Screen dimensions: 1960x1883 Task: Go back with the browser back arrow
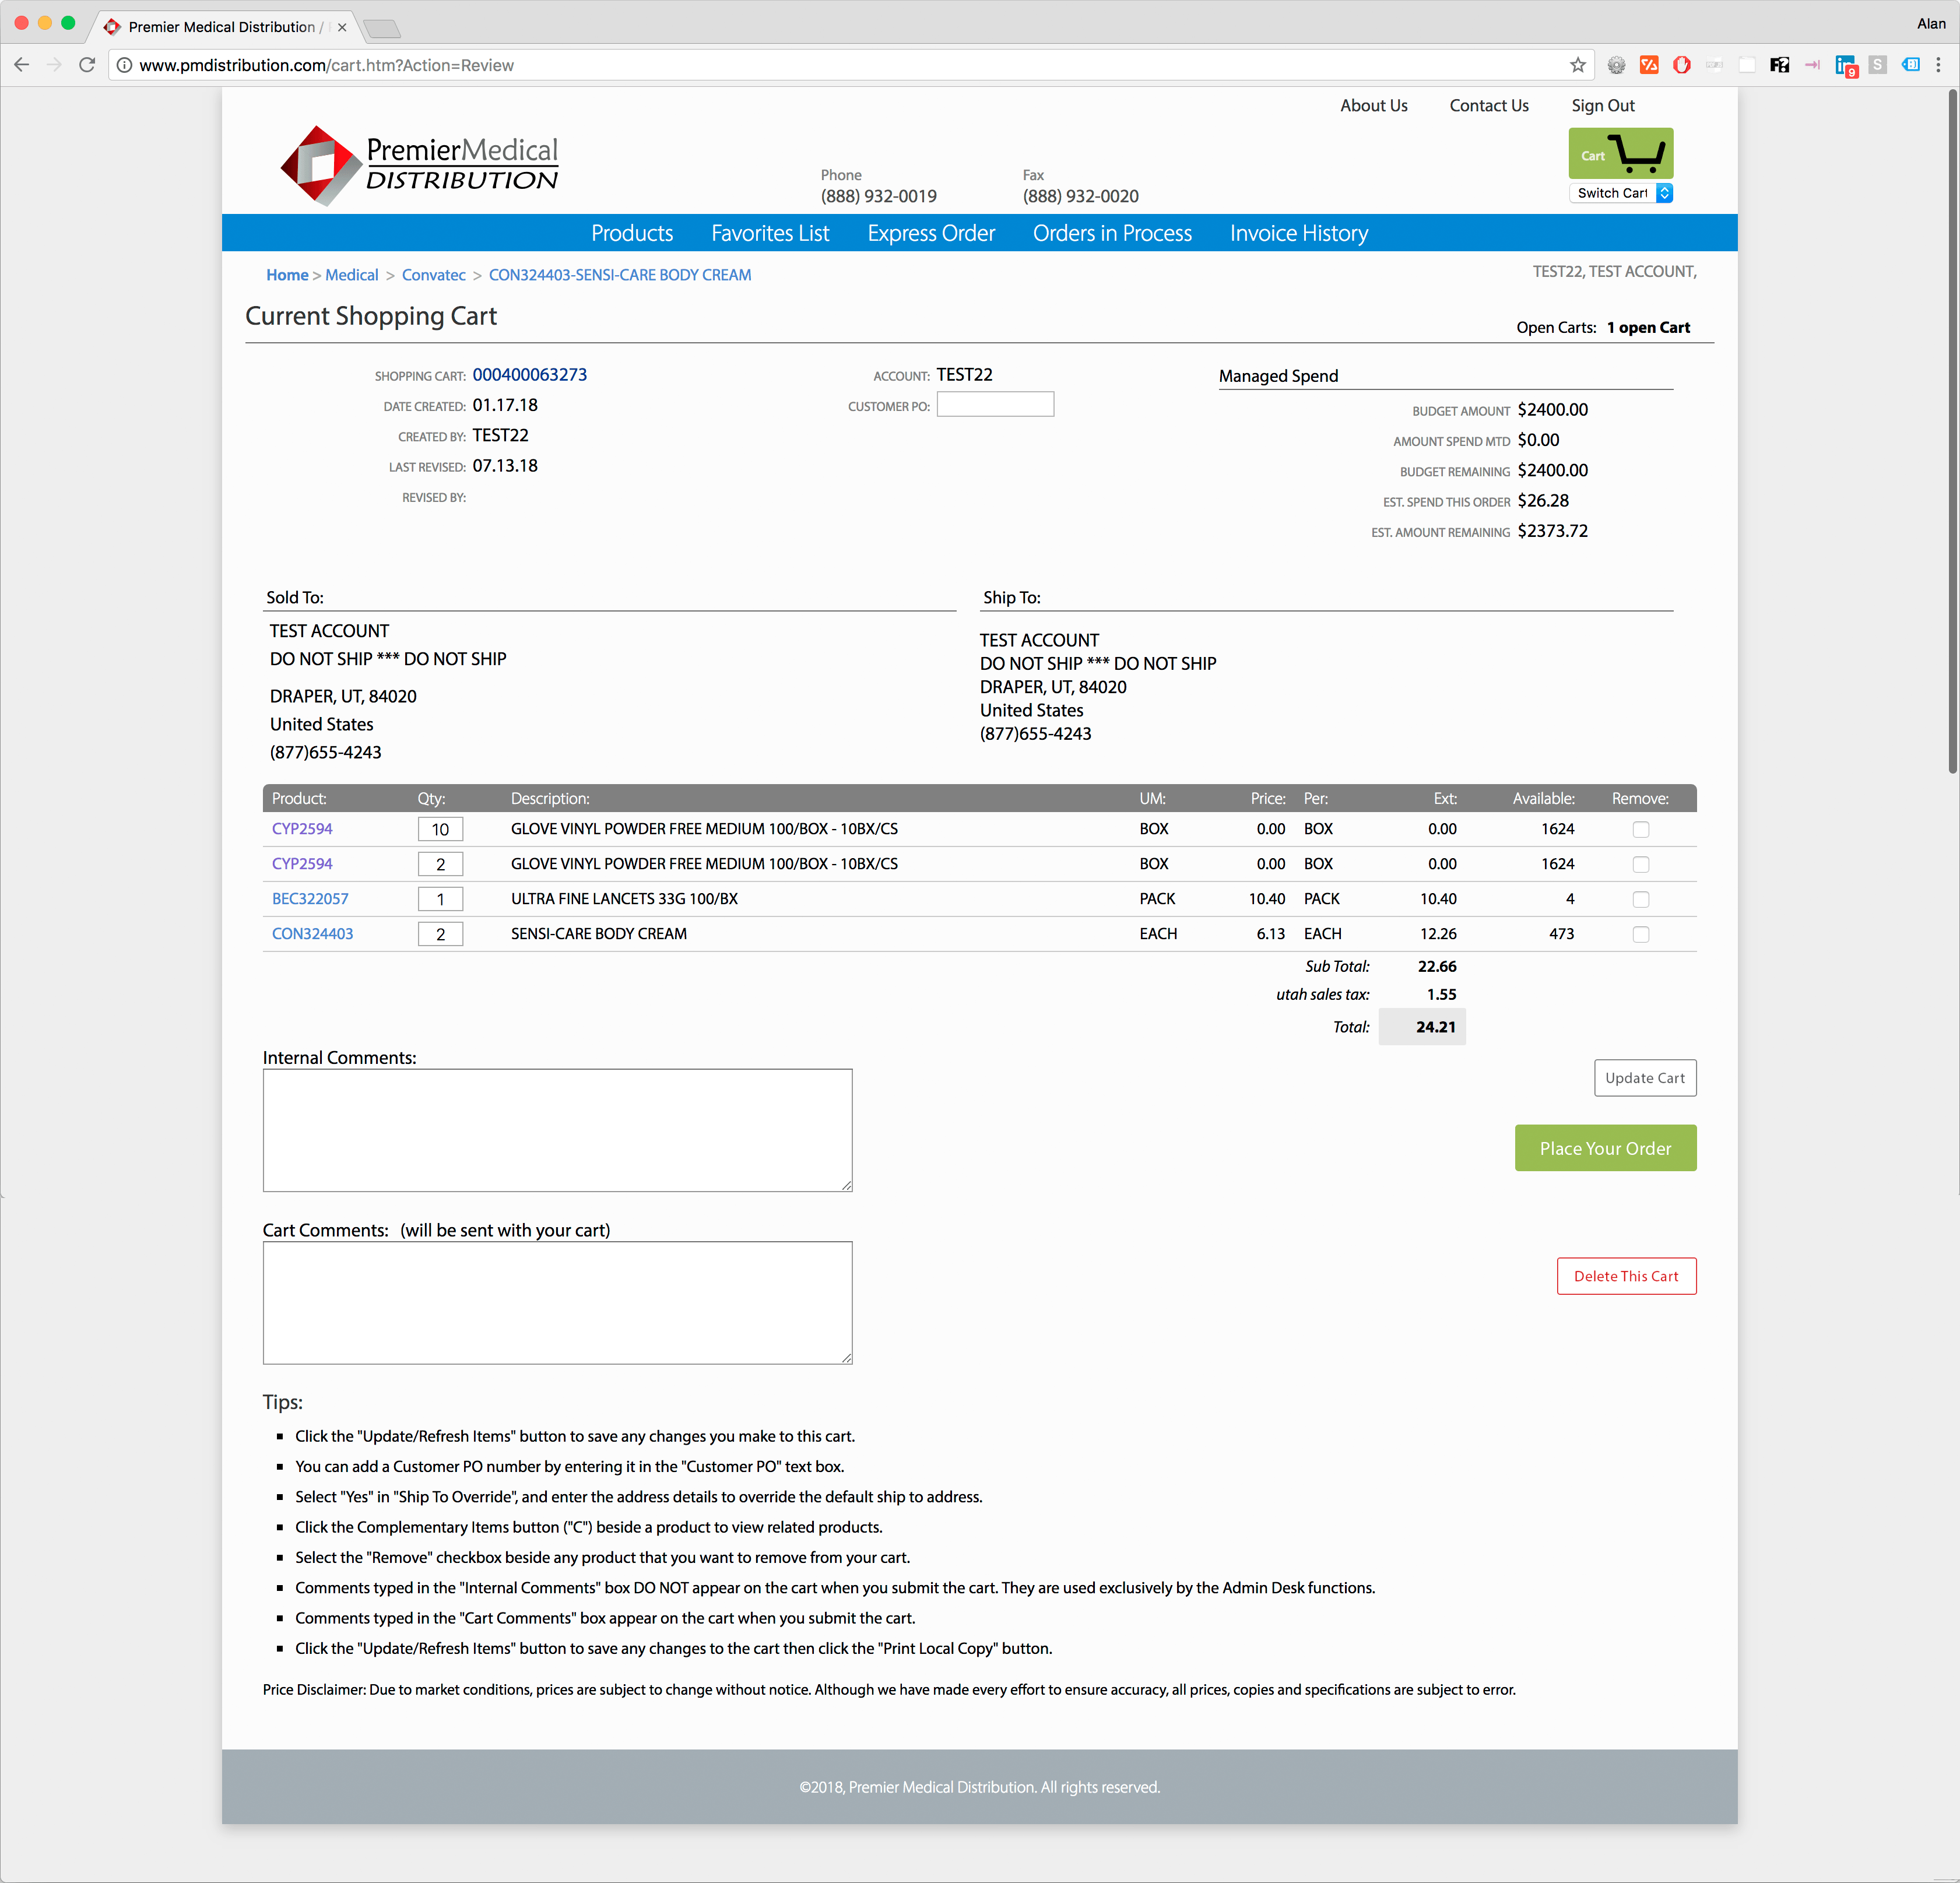[22, 65]
